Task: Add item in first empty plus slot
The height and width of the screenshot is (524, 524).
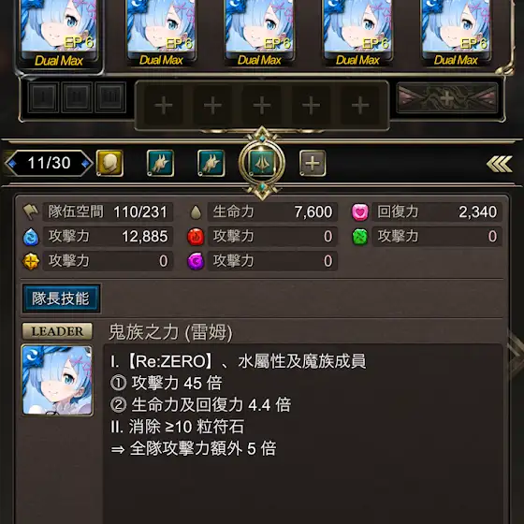Action: pyautogui.click(x=164, y=105)
